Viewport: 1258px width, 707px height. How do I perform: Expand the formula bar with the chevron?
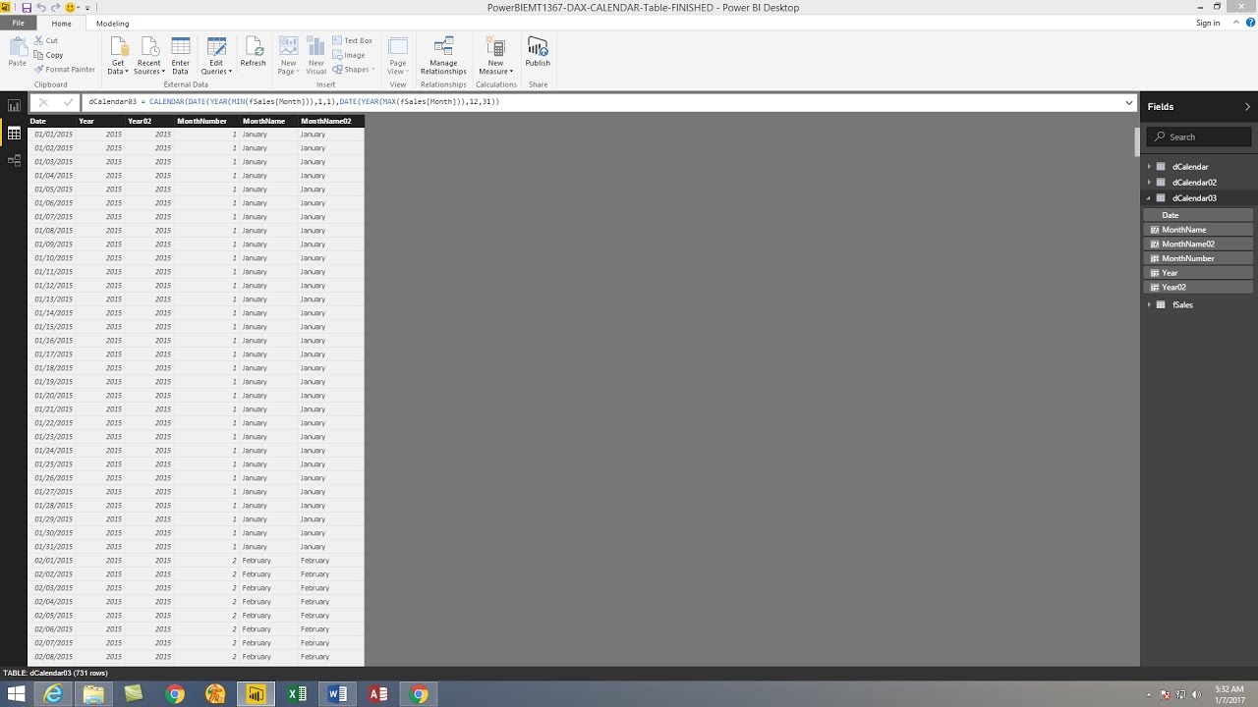(1129, 102)
